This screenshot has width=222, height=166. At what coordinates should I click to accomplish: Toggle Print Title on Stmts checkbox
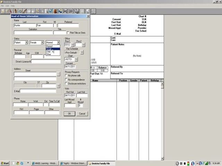68,33
